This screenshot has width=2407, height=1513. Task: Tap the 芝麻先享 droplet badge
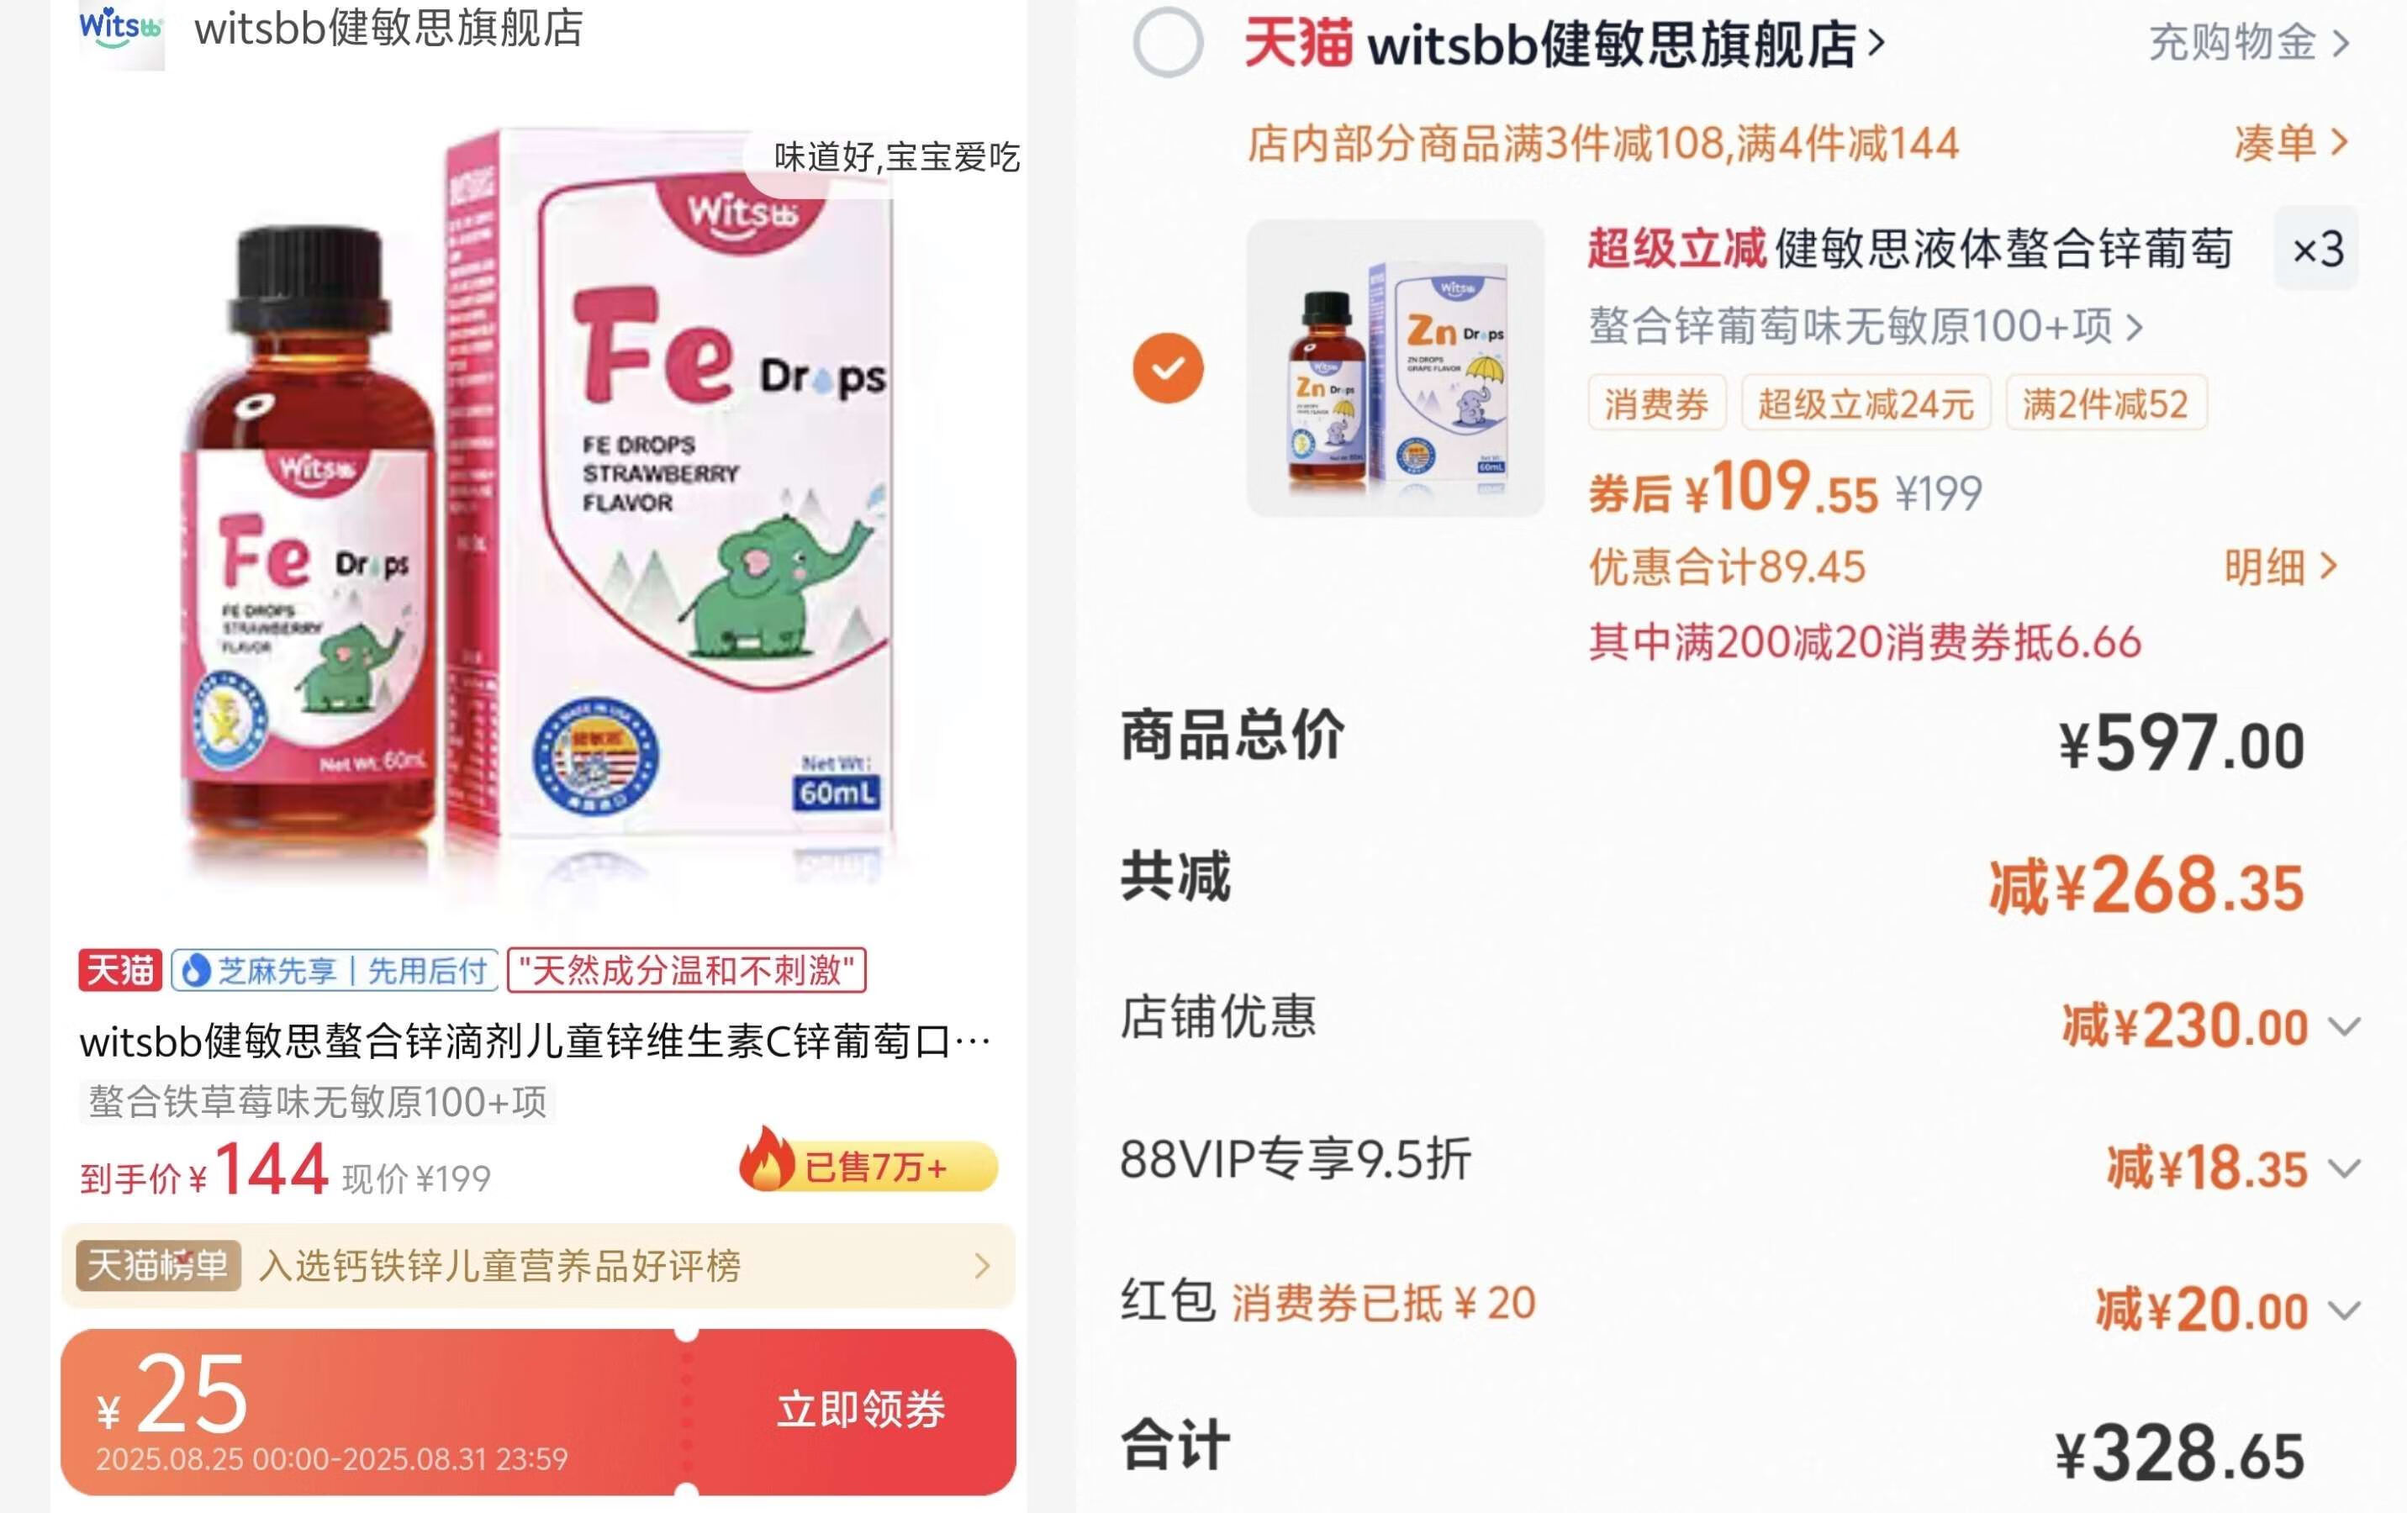[334, 970]
